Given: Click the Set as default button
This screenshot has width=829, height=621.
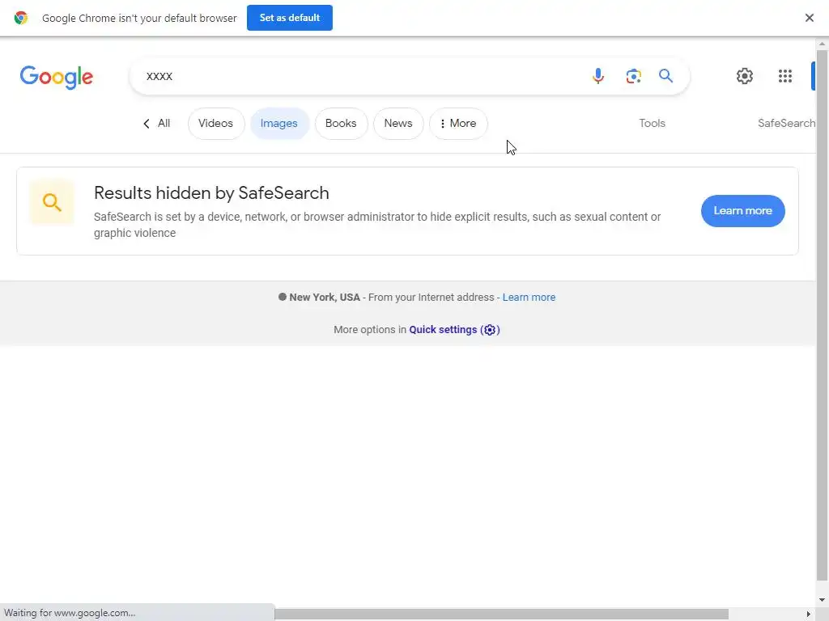Looking at the screenshot, I should [x=289, y=18].
